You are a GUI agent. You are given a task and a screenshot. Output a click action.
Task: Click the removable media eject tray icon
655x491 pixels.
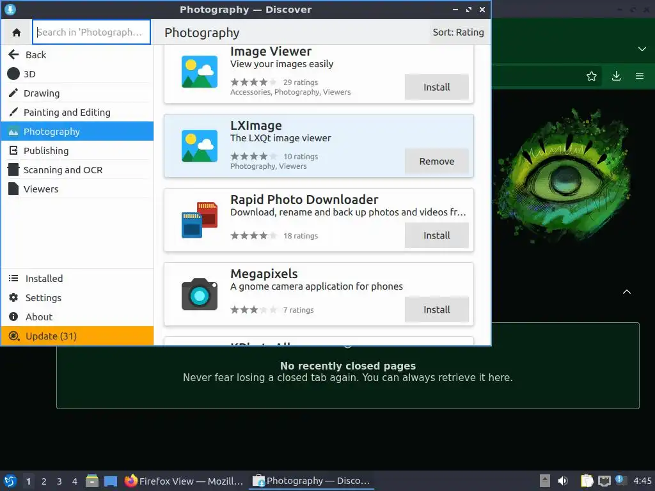pos(544,481)
